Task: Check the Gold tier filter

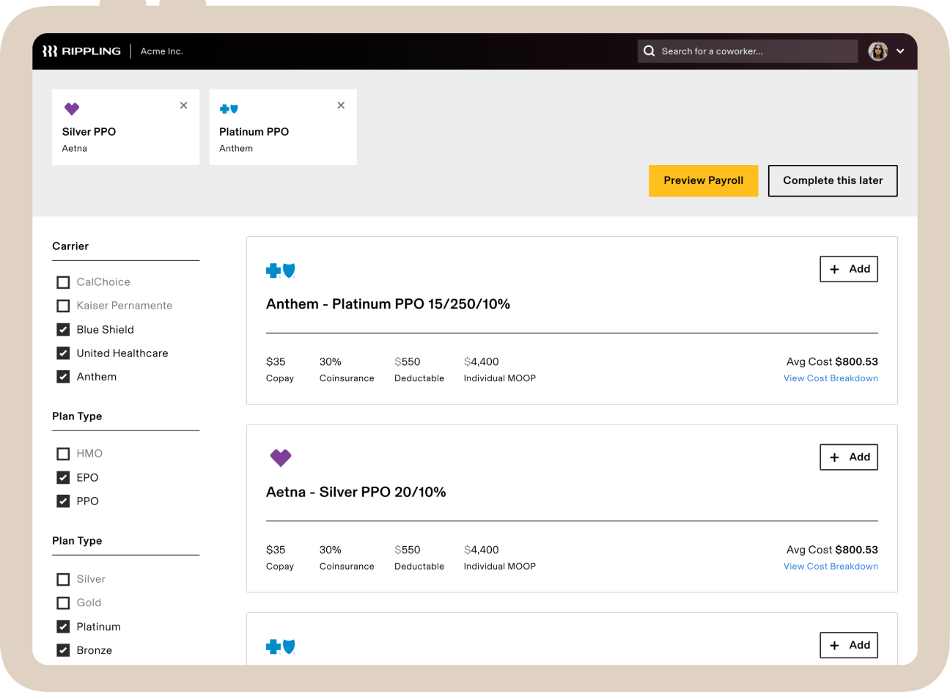Action: coord(63,603)
